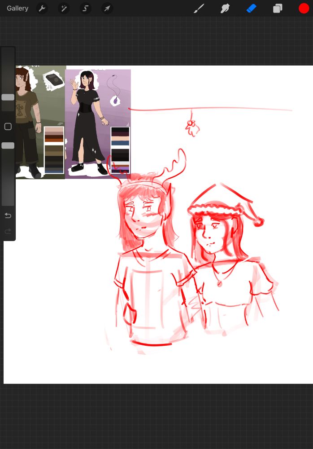Tap the square Modify button on sidebar
This screenshot has height=449, width=313.
click(x=8, y=127)
